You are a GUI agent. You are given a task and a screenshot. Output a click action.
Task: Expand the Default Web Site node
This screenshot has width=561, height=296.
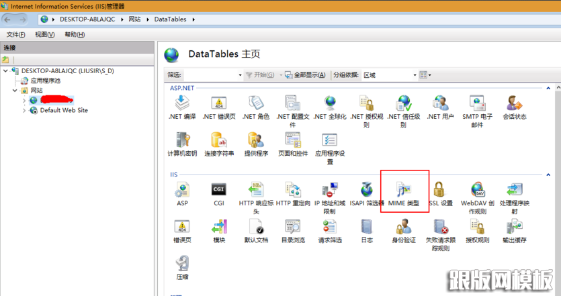coord(24,111)
